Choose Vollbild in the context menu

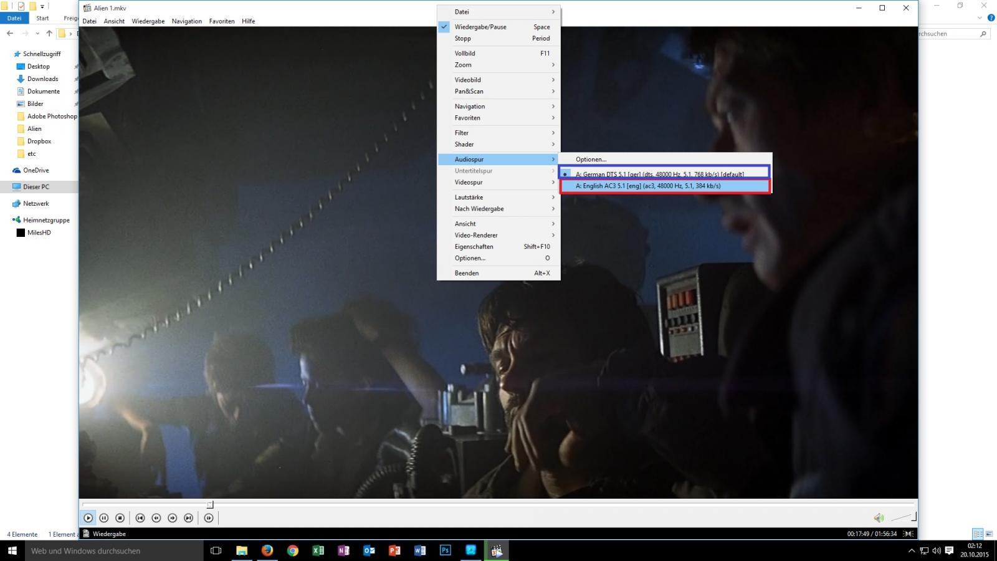pyautogui.click(x=499, y=54)
